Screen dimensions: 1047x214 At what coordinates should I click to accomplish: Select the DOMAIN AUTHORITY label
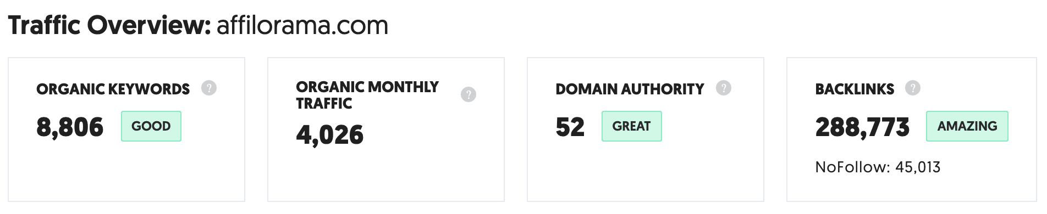[x=630, y=89]
